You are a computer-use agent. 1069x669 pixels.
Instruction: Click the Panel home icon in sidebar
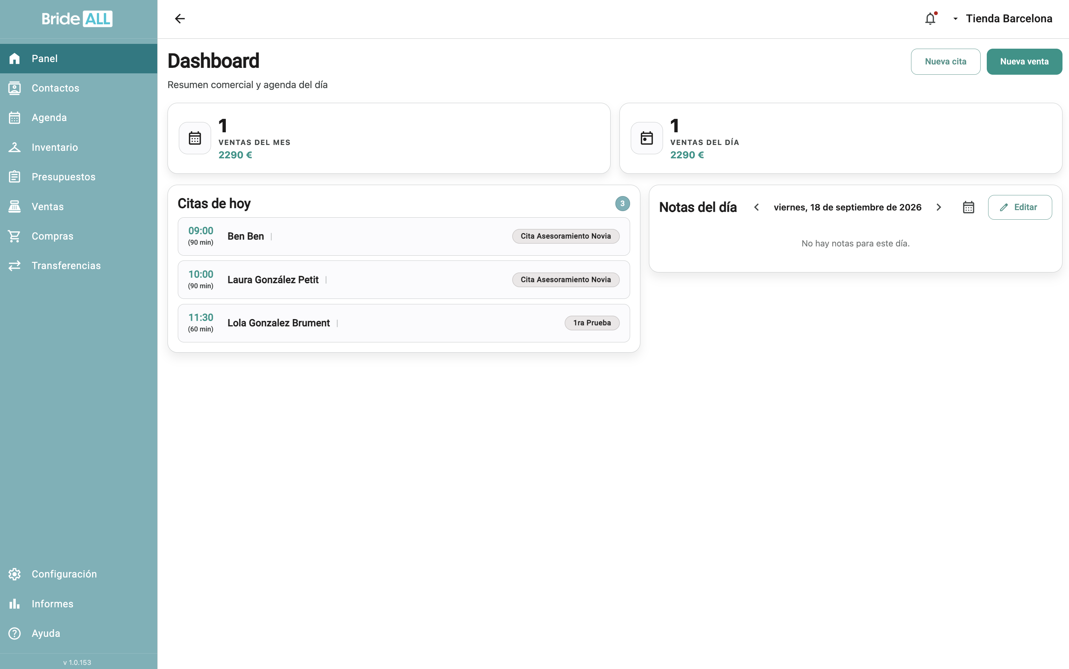coord(15,58)
